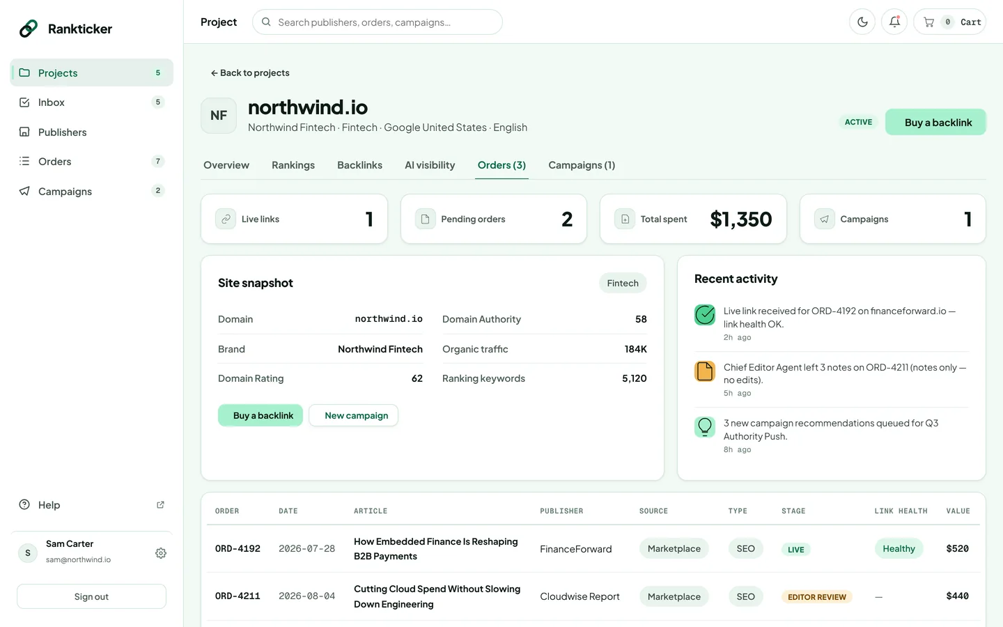Select the Orders (3) tab
1003x627 pixels.
501,165
